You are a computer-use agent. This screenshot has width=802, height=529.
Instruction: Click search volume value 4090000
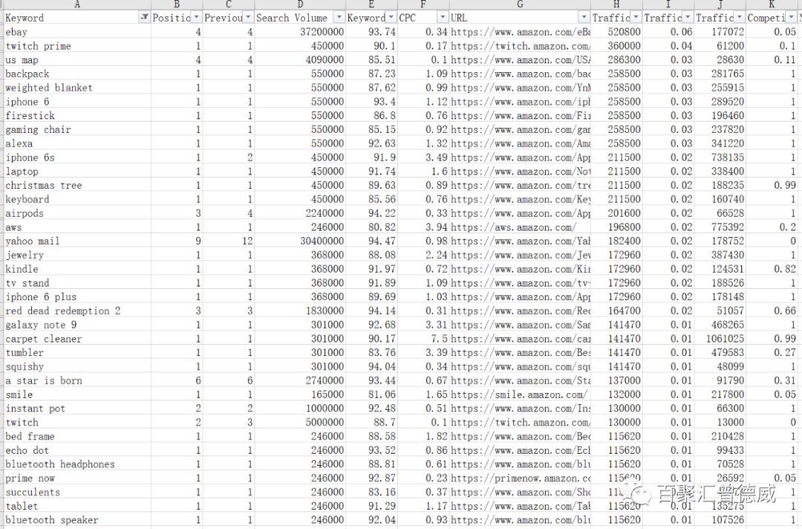pos(300,60)
